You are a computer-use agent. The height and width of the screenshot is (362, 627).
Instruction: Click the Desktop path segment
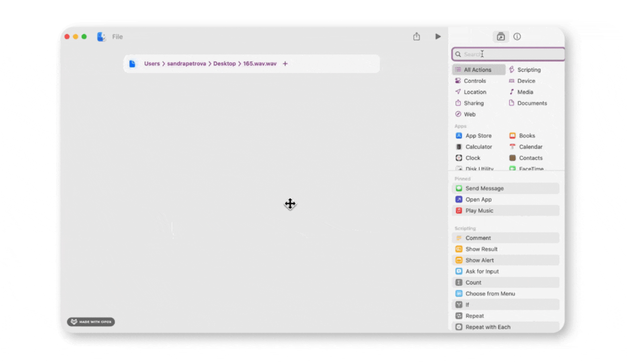tap(224, 64)
